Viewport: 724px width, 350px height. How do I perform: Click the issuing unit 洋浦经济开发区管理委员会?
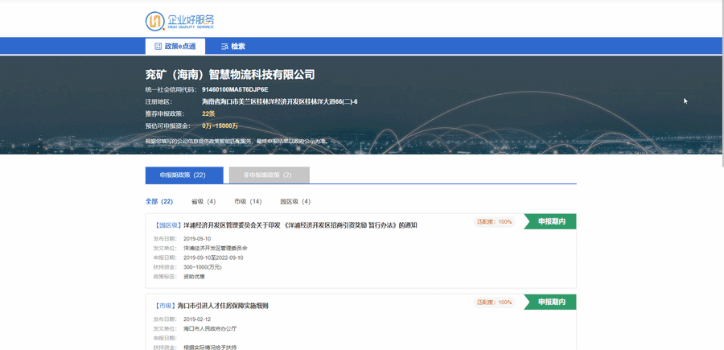point(215,248)
